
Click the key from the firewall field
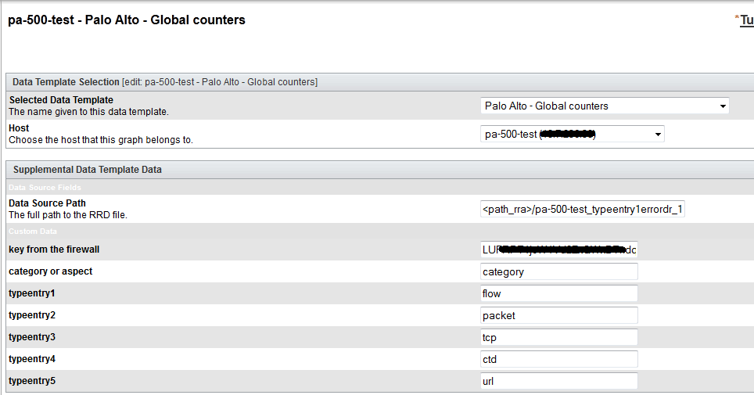point(558,250)
